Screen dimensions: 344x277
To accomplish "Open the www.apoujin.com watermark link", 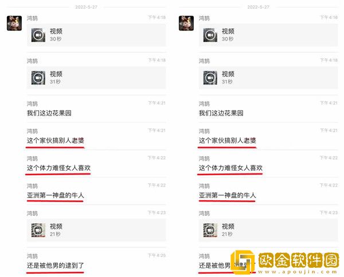I will pyautogui.click(x=298, y=272).
